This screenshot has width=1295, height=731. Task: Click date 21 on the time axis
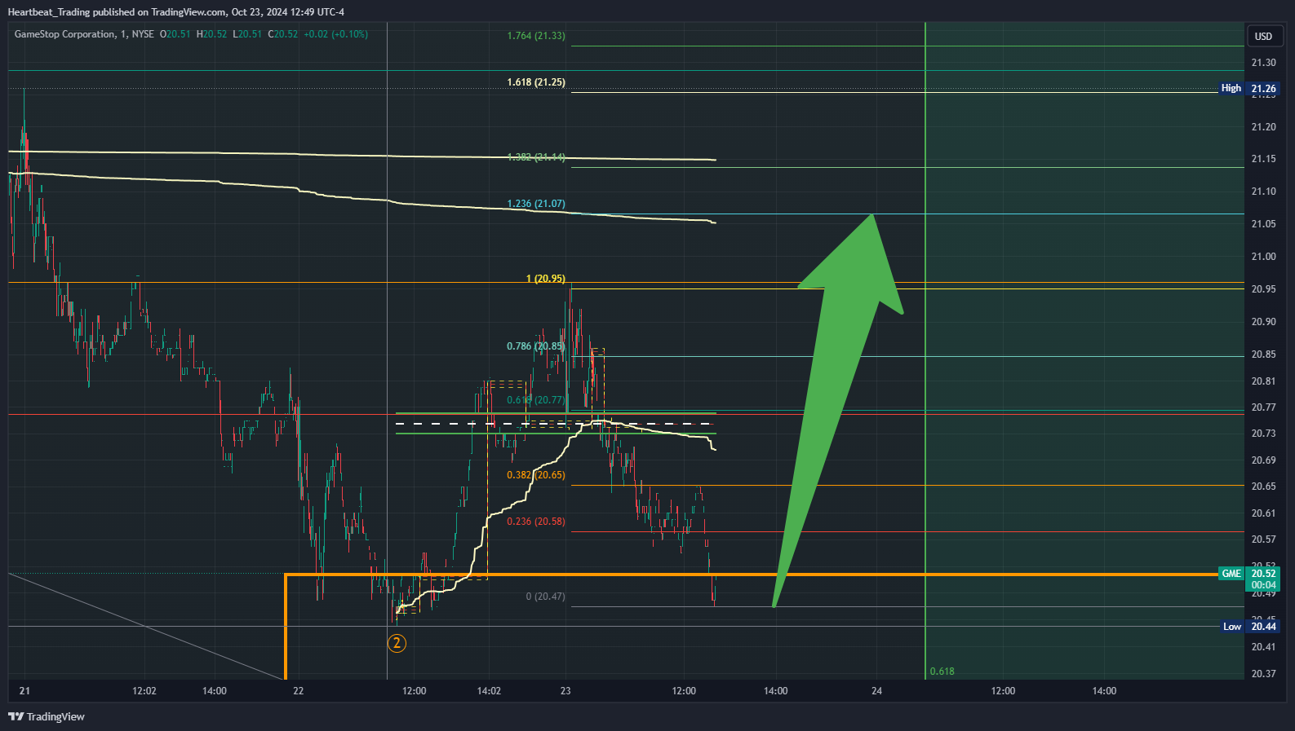24,691
